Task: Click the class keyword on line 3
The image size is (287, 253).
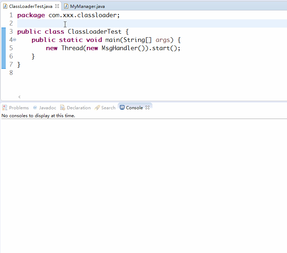Action: [x=55, y=32]
